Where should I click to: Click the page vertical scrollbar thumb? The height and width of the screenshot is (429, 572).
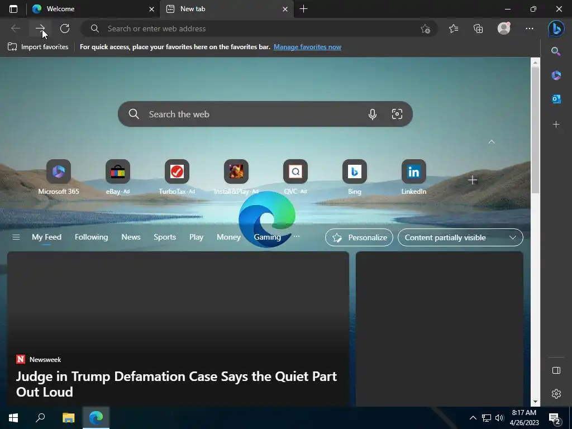click(535, 130)
